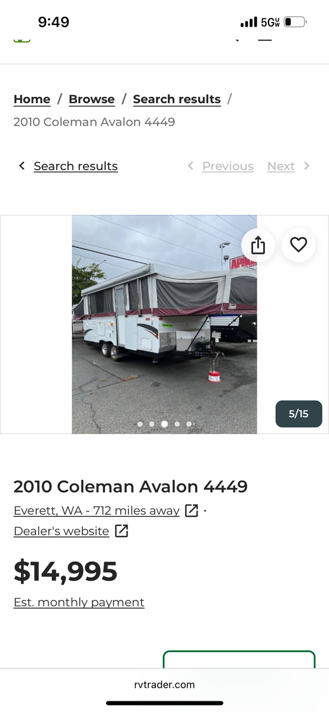Image resolution: width=329 pixels, height=712 pixels.
Task: Open the Browse breadcrumb link
Action: pos(92,99)
